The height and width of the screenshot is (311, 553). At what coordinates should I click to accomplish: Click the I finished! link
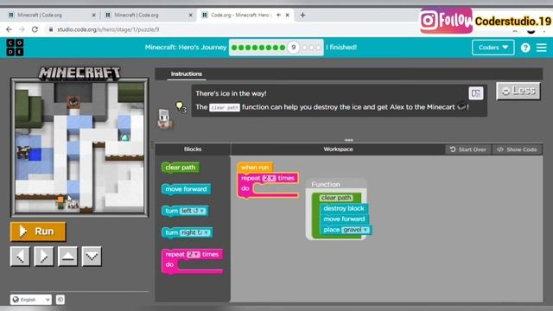point(341,48)
